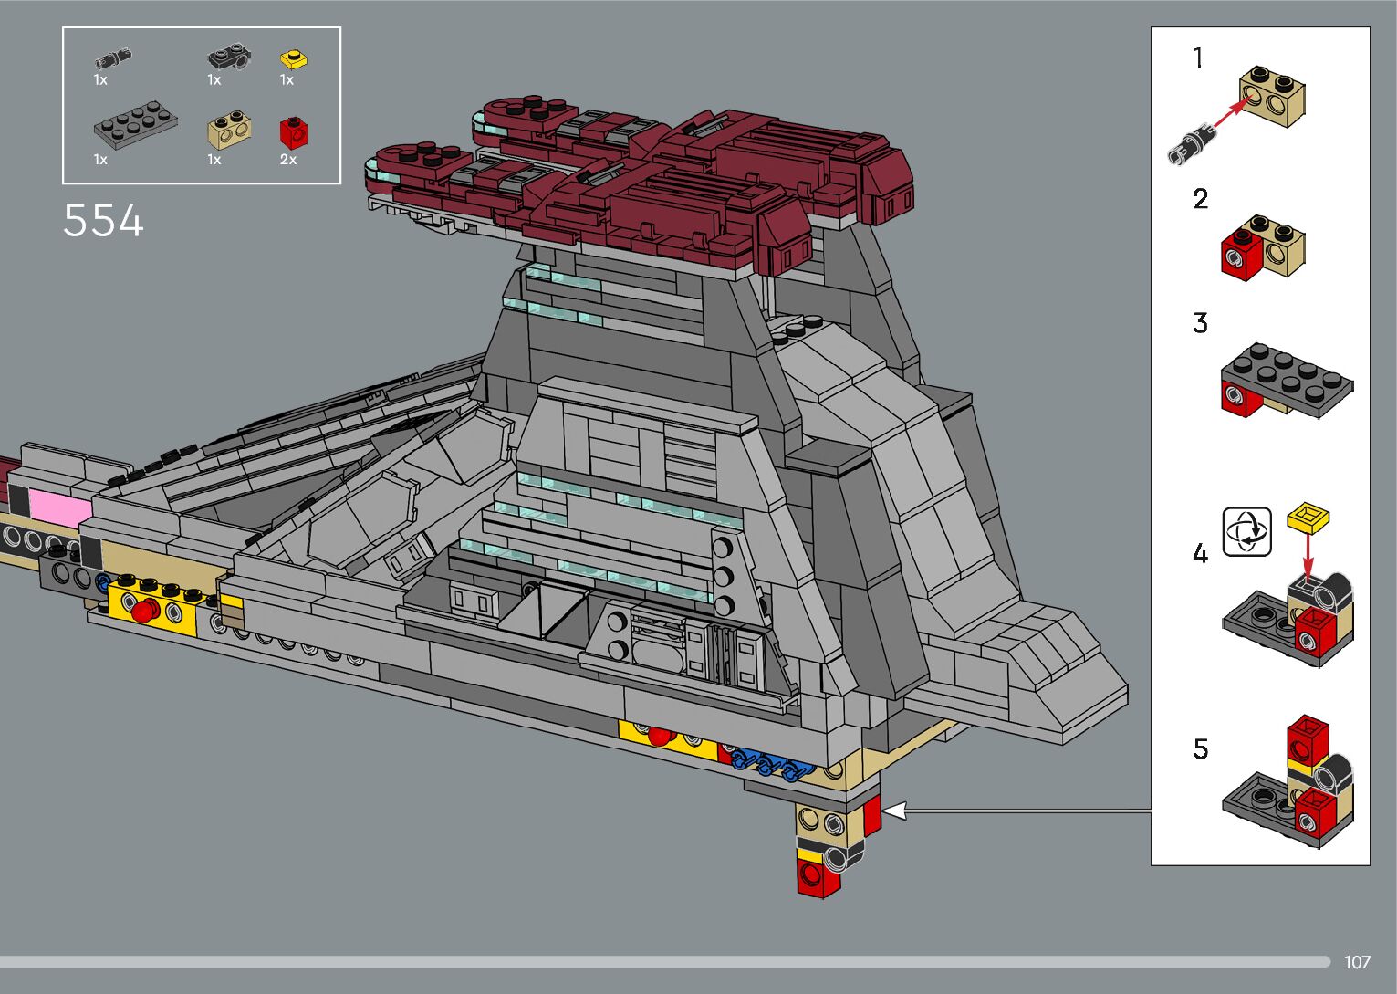This screenshot has width=1397, height=994.
Task: Click page number 107
Action: pyautogui.click(x=1357, y=962)
